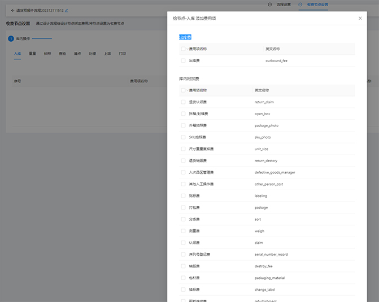The image size is (379, 302).
Task: Switch to the 处理 tab
Action: click(92, 54)
